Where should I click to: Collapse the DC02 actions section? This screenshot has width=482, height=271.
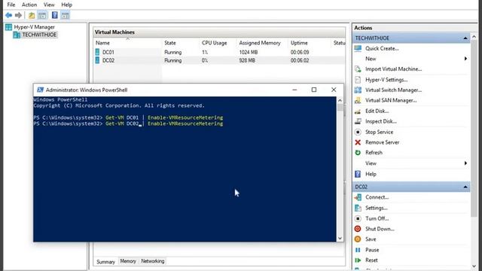[x=465, y=187]
